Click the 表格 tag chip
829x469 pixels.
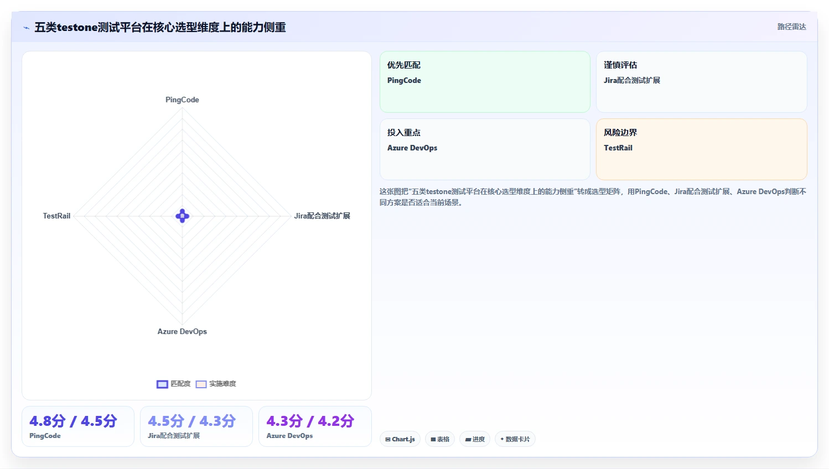pyautogui.click(x=440, y=439)
